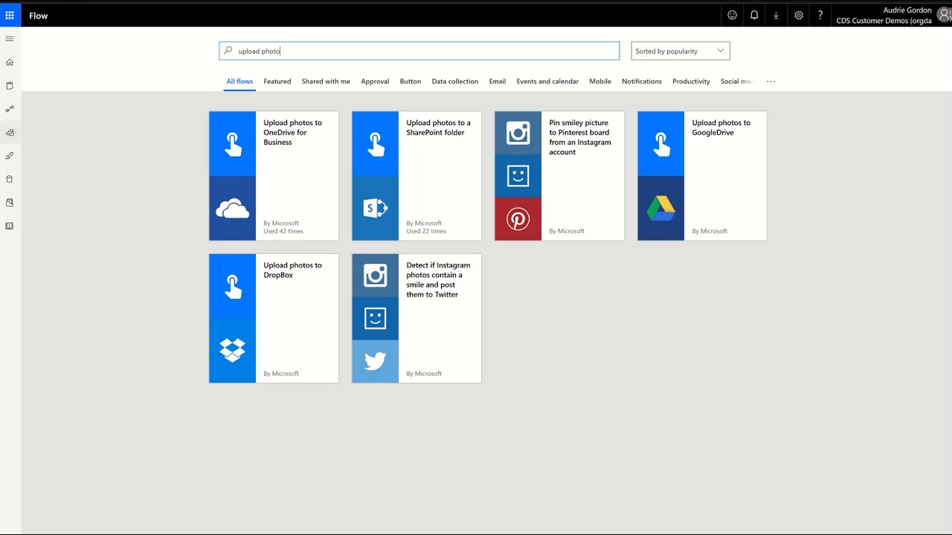Screen dimensions: 952x535
Task: Click the face detection icon on Pin smiley card
Action: tap(518, 176)
